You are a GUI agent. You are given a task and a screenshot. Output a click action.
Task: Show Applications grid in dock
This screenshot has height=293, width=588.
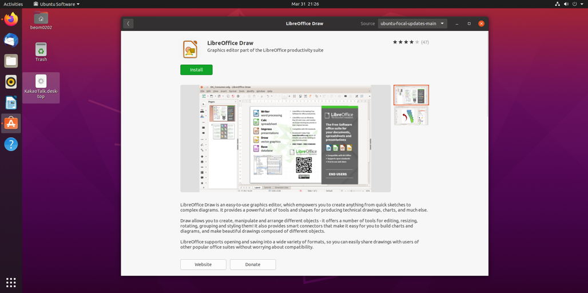[x=11, y=282]
